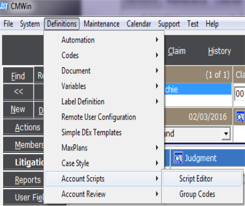Screen dimensions: 245x206
Task: Switch to the History tab
Action: (219, 51)
